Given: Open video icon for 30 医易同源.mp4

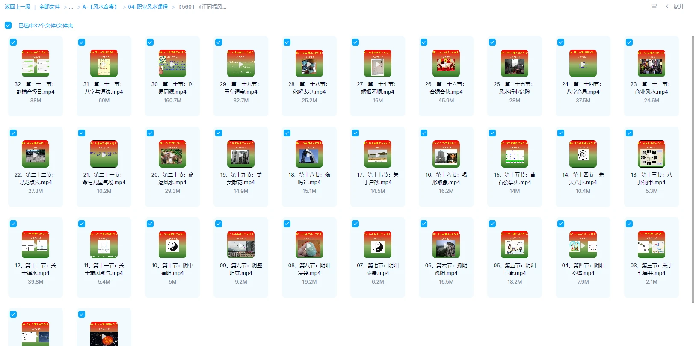Looking at the screenshot, I should coord(172,63).
